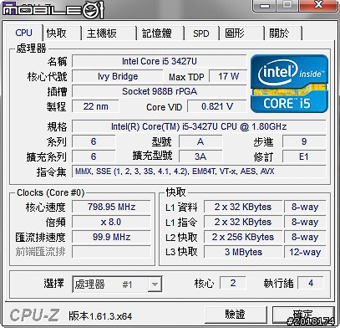
Task: Select the 12-way L3 associativity value
Action: [305, 252]
